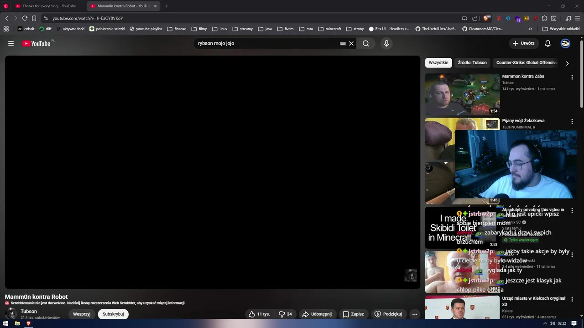Image resolution: width=584 pixels, height=328 pixels.
Task: Start voice search with microphone
Action: [x=386, y=43]
